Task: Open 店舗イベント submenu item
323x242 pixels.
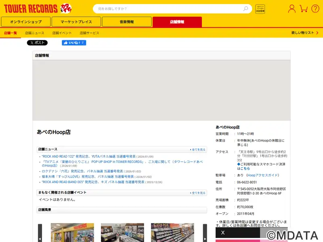Action: [x=62, y=33]
